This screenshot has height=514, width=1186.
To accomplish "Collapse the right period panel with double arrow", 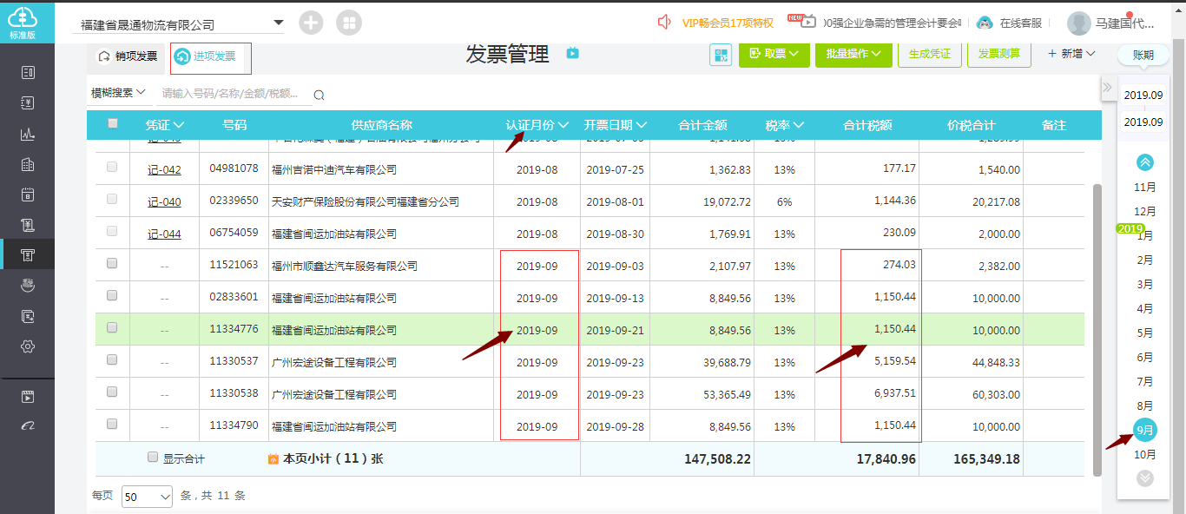I will (1107, 87).
